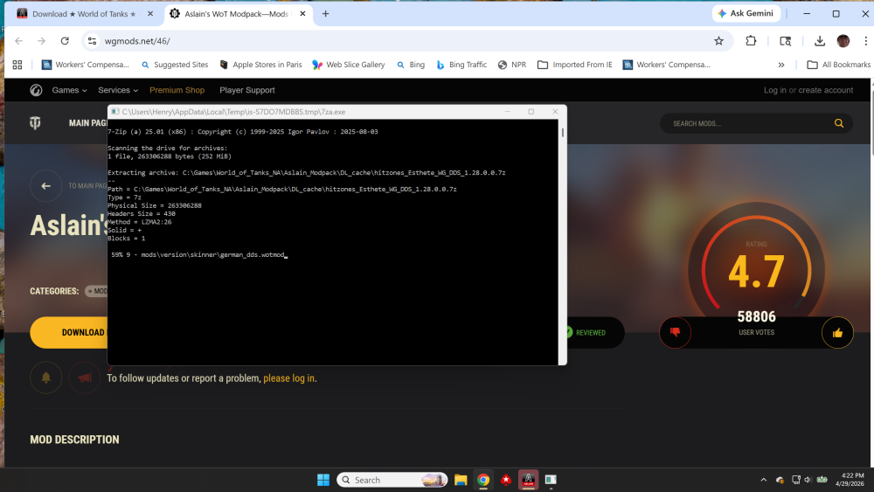Expand the Services dropdown menu

click(x=118, y=90)
